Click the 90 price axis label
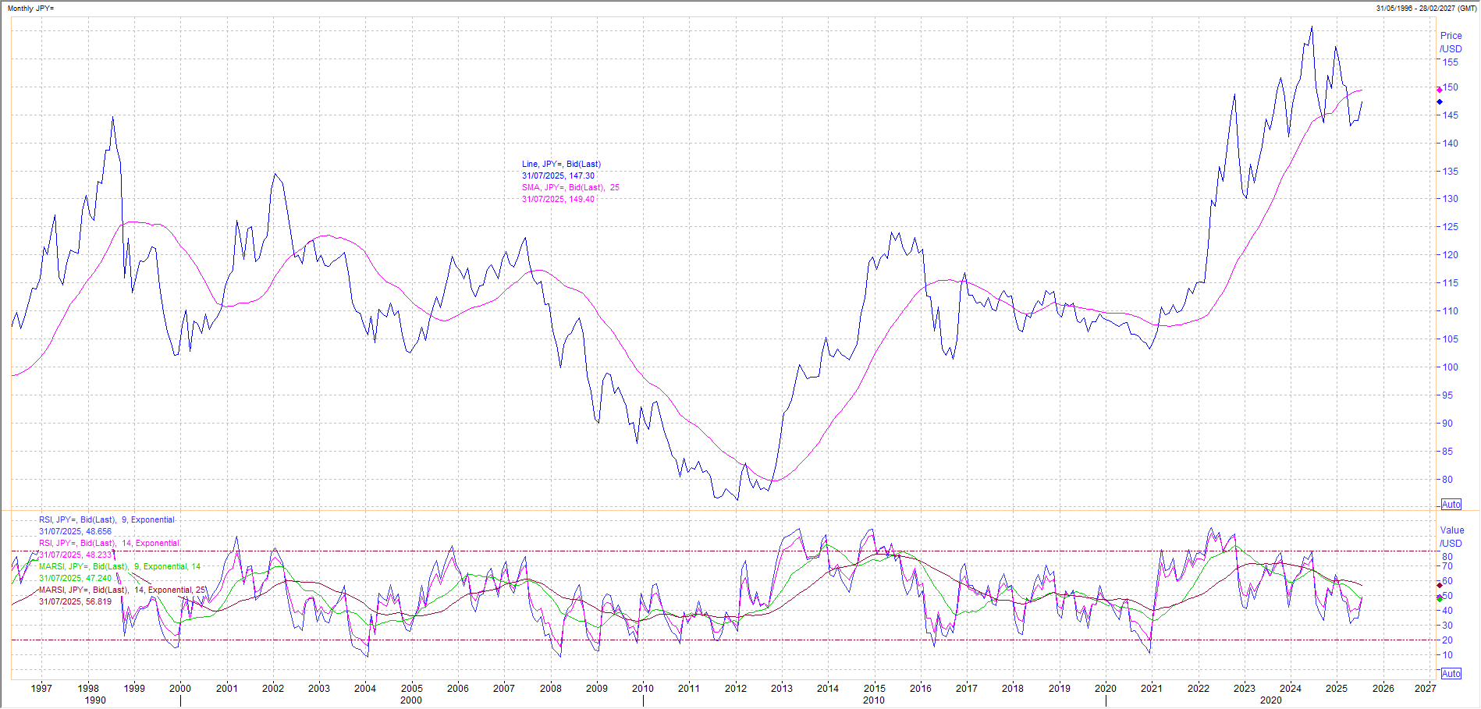This screenshot has height=709, width=1481. point(1447,424)
